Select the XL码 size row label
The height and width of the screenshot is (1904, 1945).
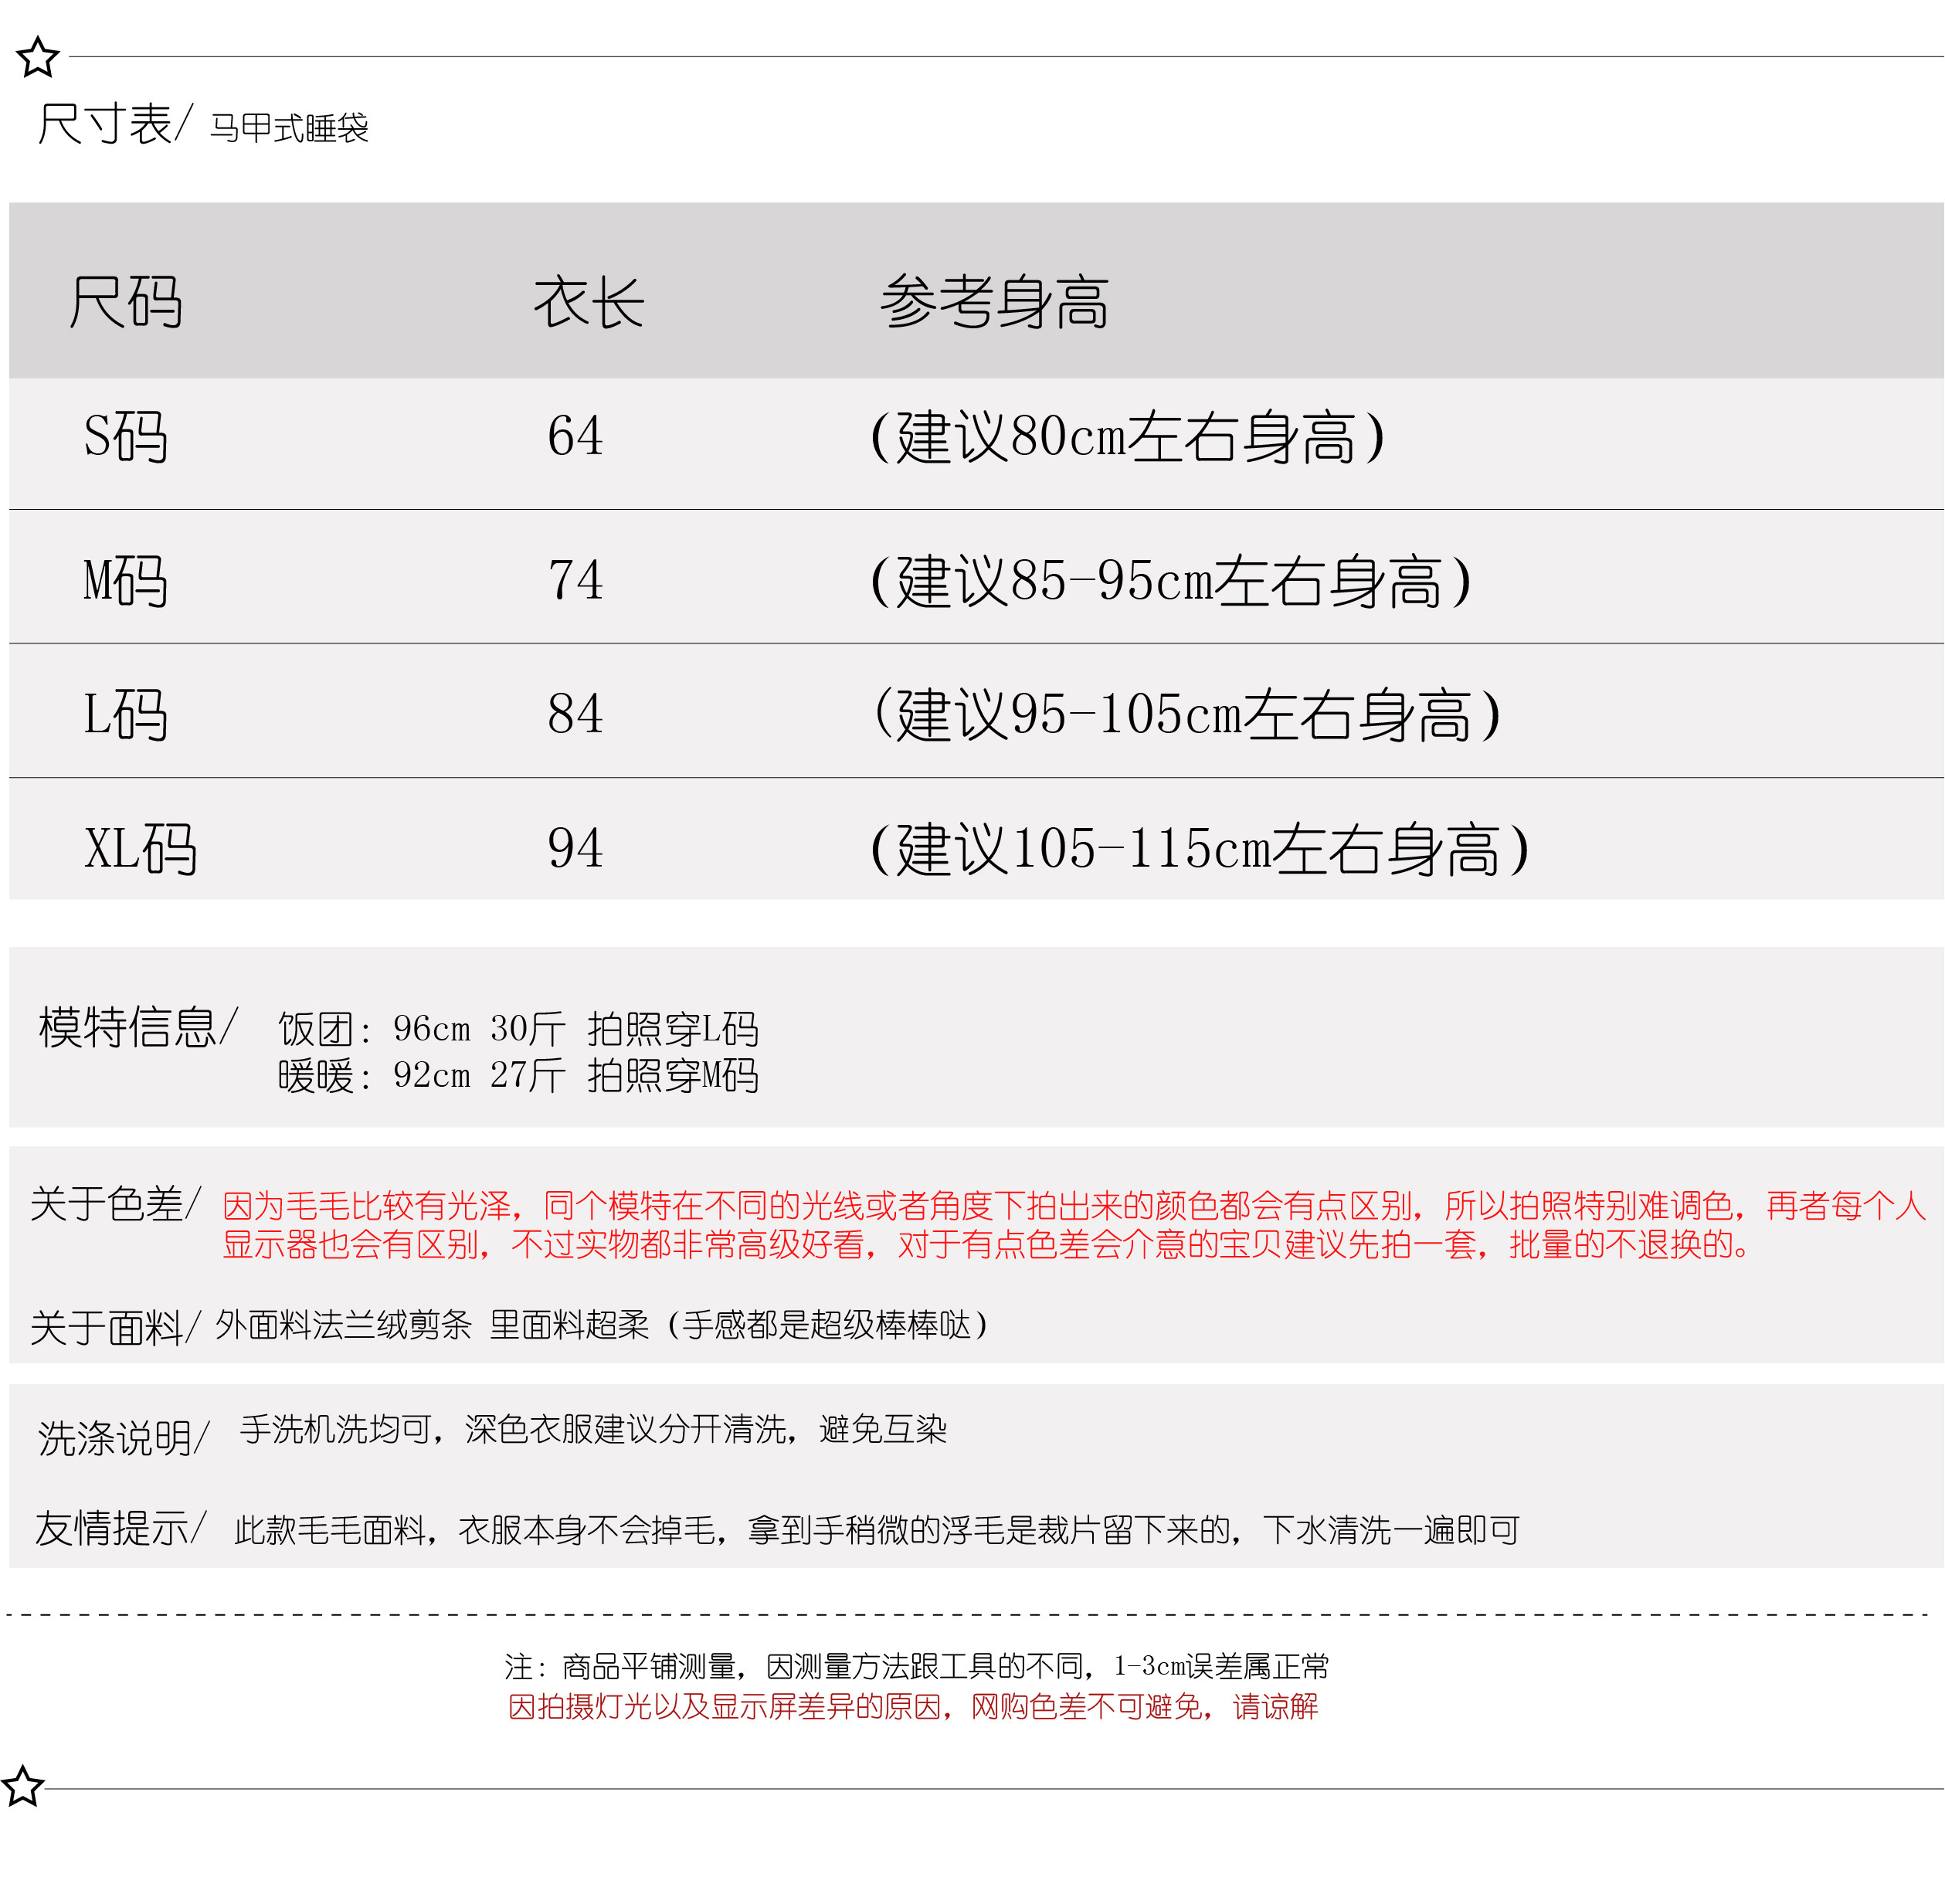[141, 849]
